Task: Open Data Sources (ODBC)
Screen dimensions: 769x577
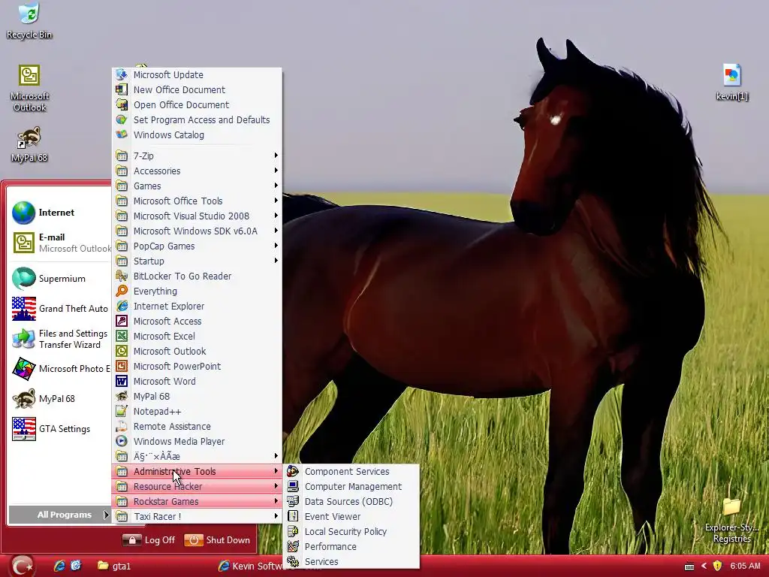Action: point(351,501)
